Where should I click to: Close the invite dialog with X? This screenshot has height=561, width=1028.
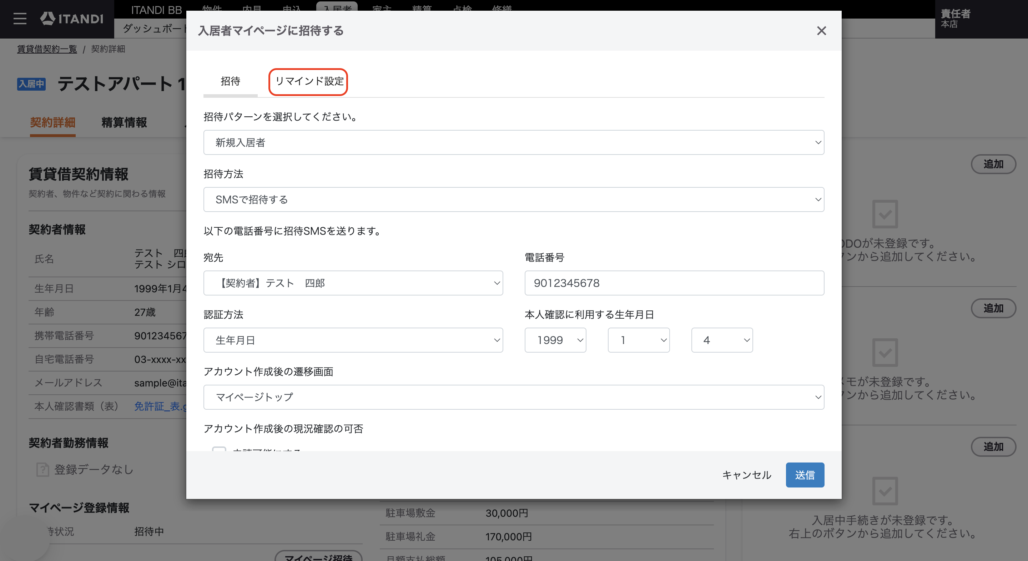click(x=821, y=31)
